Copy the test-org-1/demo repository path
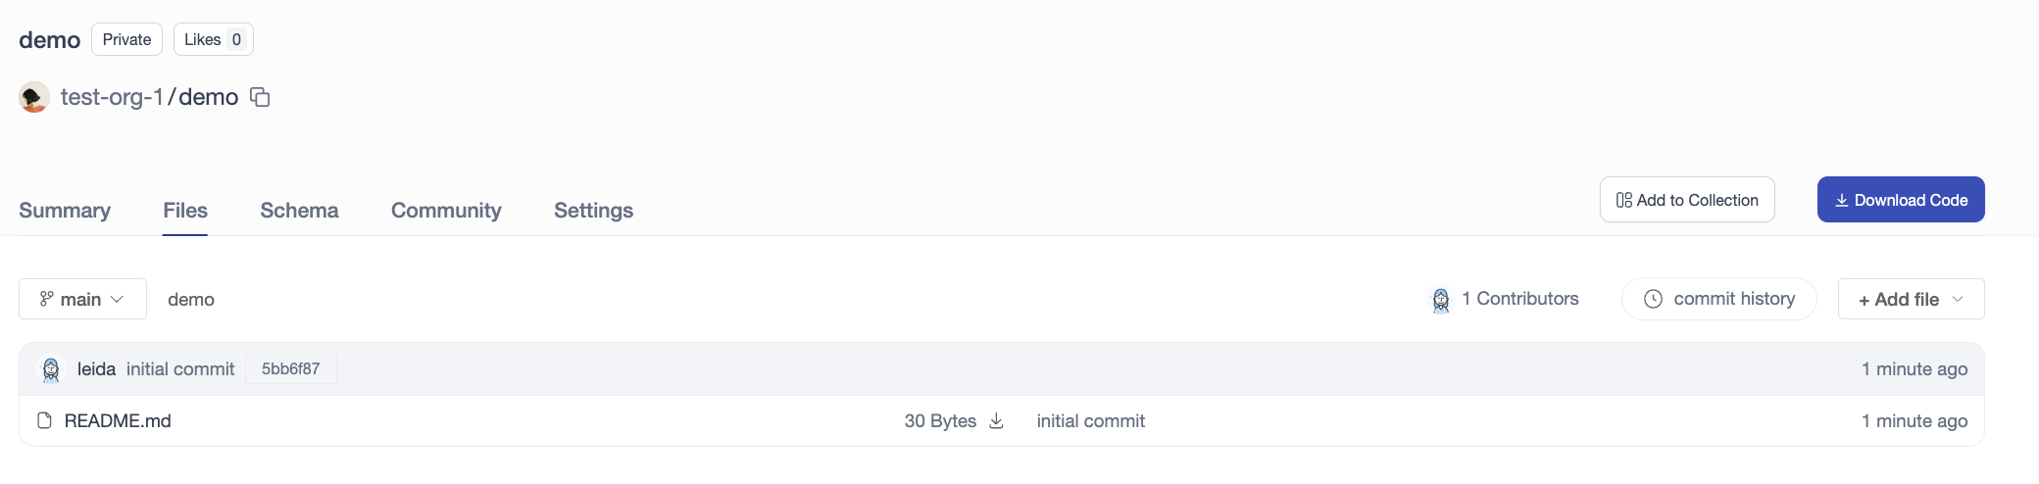Viewport: 2039px width, 484px height. (x=260, y=97)
